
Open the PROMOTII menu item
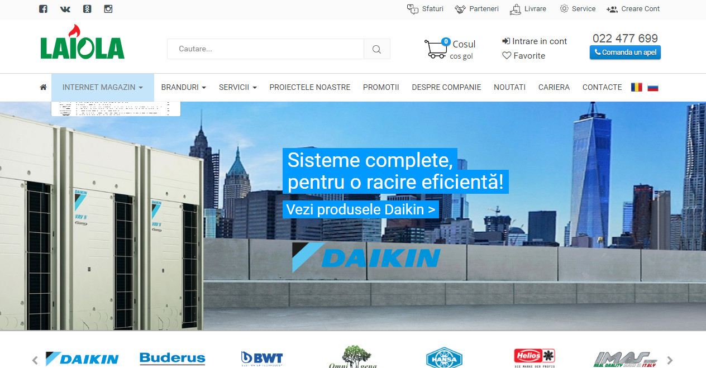click(381, 87)
